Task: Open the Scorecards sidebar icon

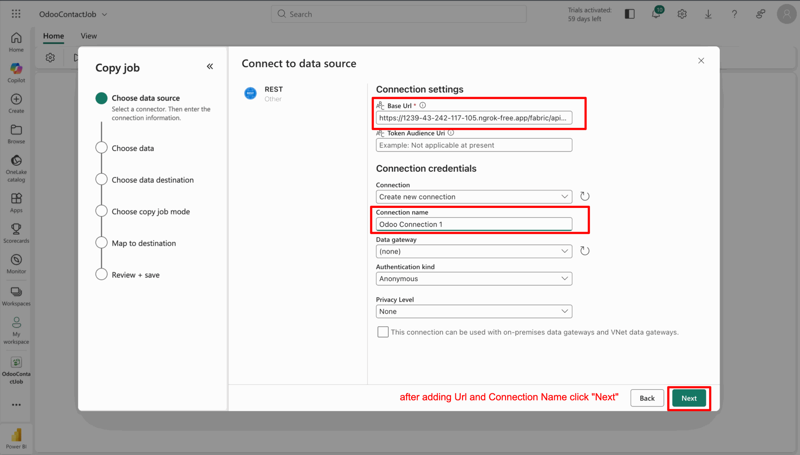Action: 16,233
